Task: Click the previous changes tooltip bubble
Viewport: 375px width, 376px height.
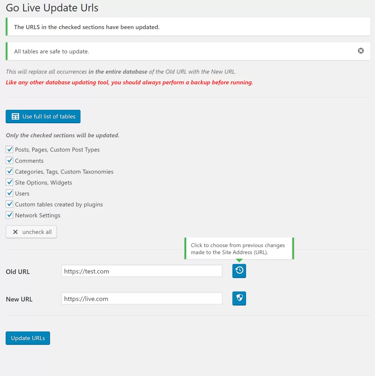Action: pyautogui.click(x=239, y=248)
